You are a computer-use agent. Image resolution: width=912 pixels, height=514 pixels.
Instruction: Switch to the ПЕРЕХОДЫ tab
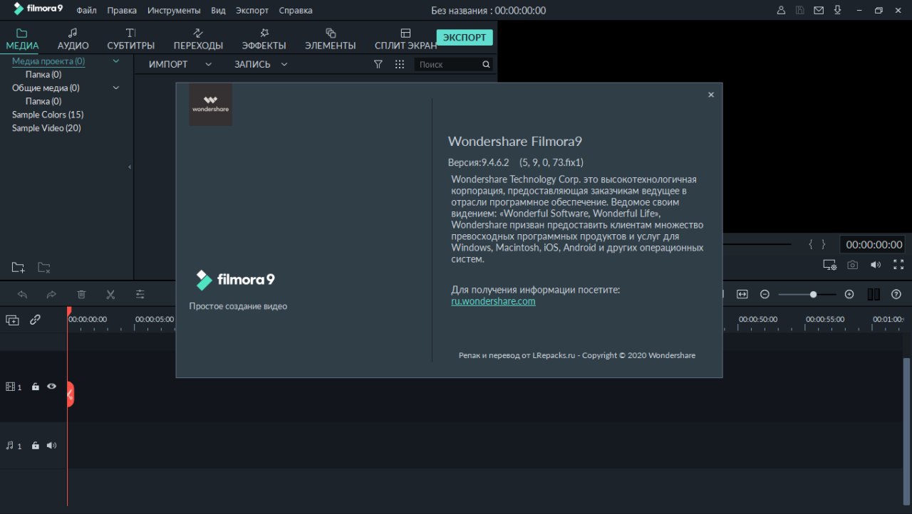[x=198, y=39]
